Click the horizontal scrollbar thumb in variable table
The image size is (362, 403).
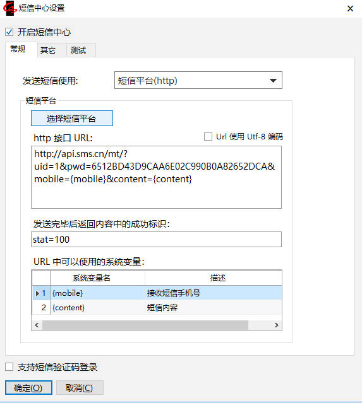click(x=145, y=325)
